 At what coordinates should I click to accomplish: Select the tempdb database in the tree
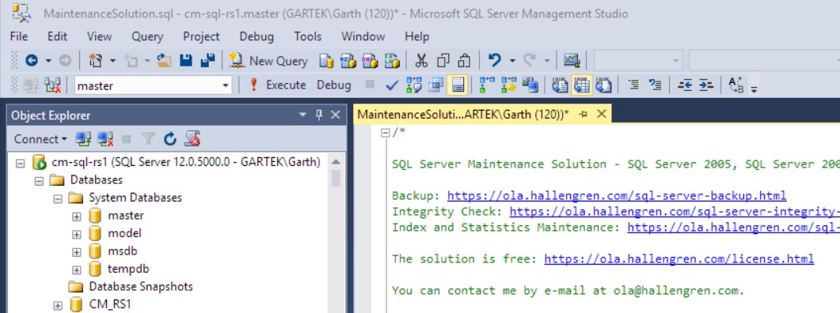pos(128,269)
